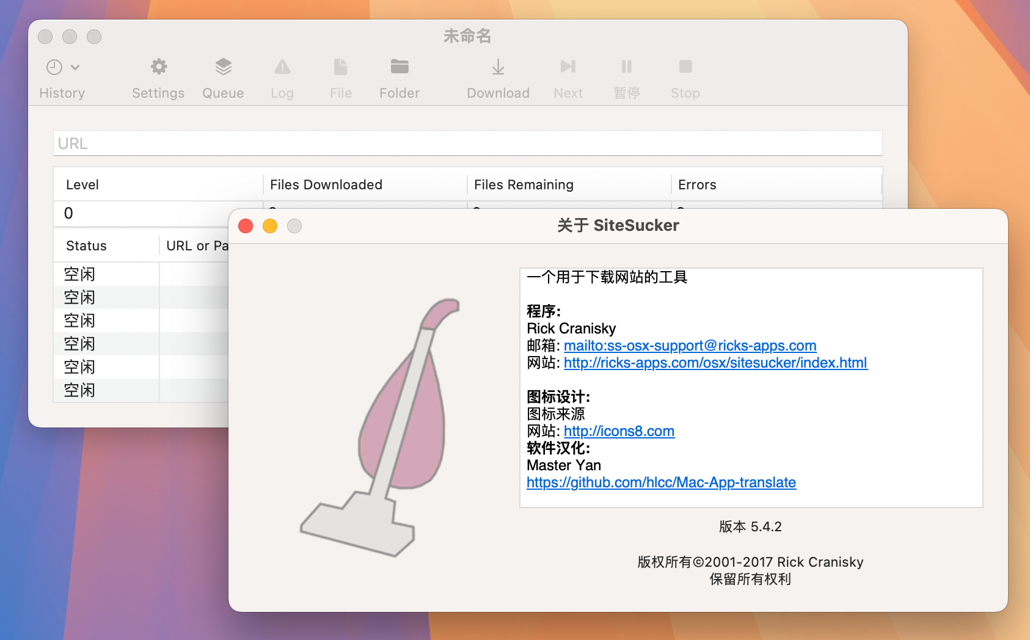The image size is (1030, 640).
Task: Click Files Downloaded column header
Action: [x=365, y=184]
